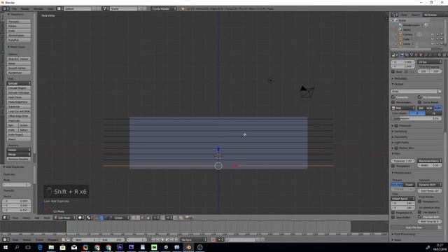Open the Mesh menu in 3D view header
448x252 pixels.
pyautogui.click(x=47, y=218)
